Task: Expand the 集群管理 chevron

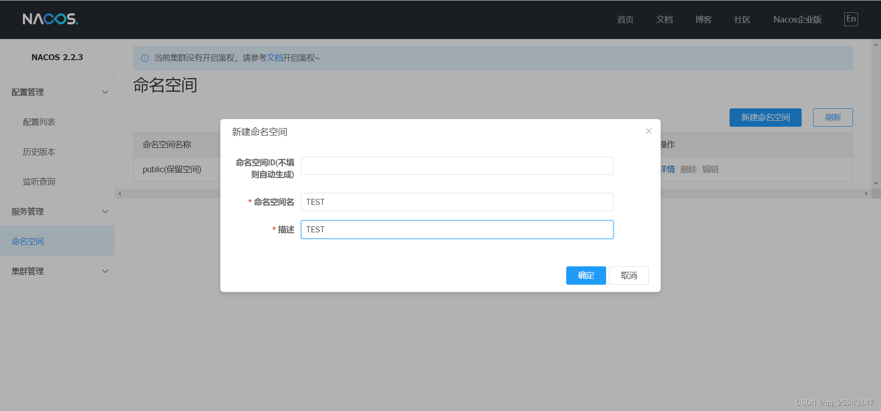Action: pyautogui.click(x=105, y=271)
